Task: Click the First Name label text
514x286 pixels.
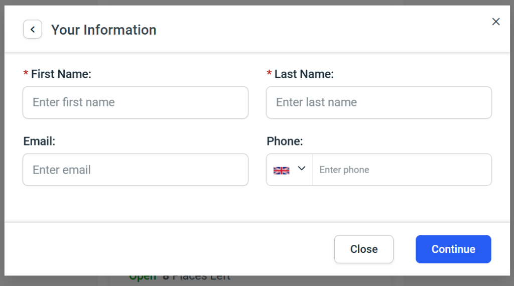Action: 61,74
